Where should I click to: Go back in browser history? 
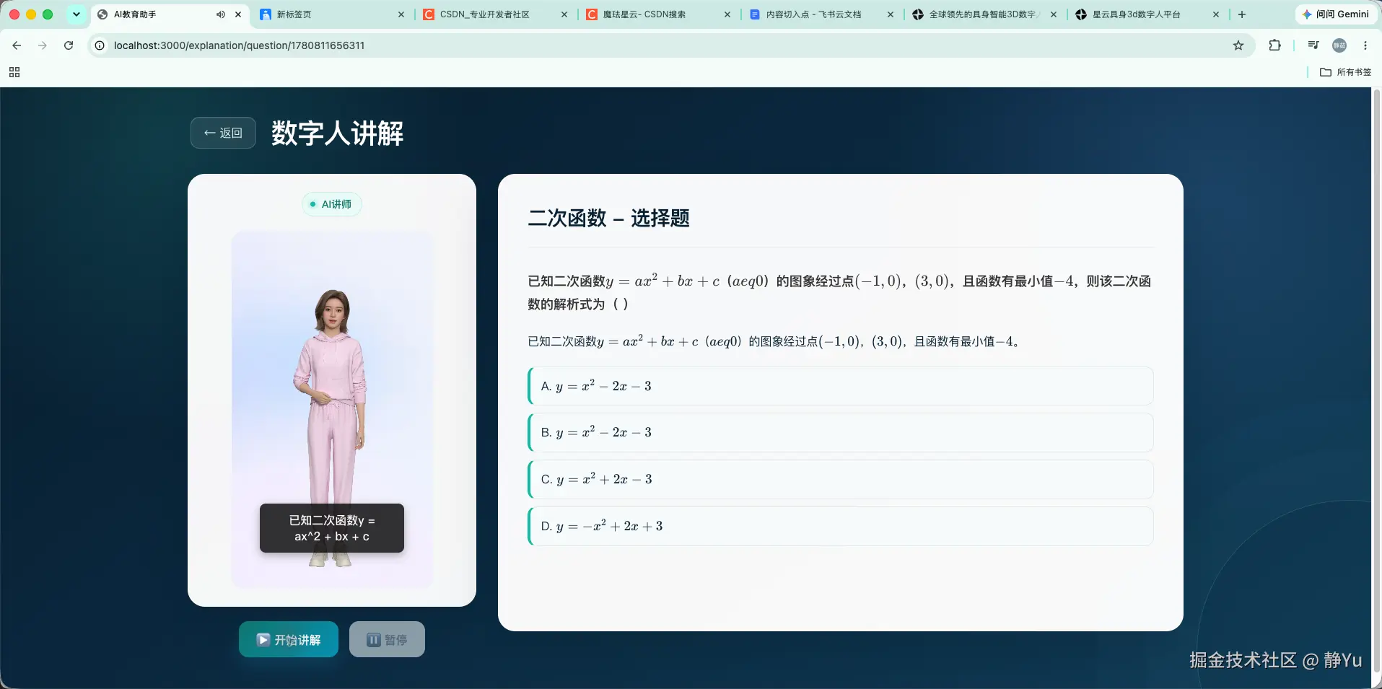tap(17, 45)
